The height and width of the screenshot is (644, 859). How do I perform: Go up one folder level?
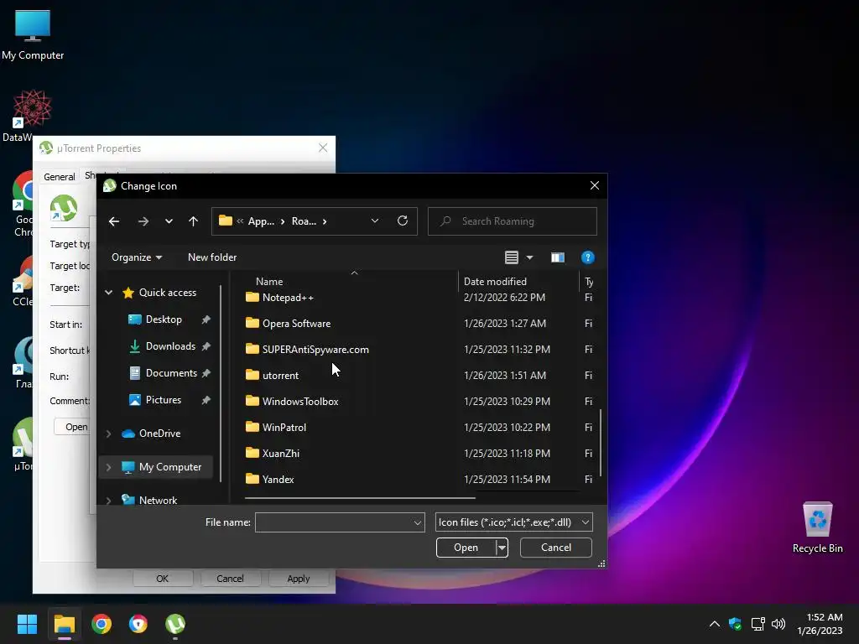pos(193,221)
